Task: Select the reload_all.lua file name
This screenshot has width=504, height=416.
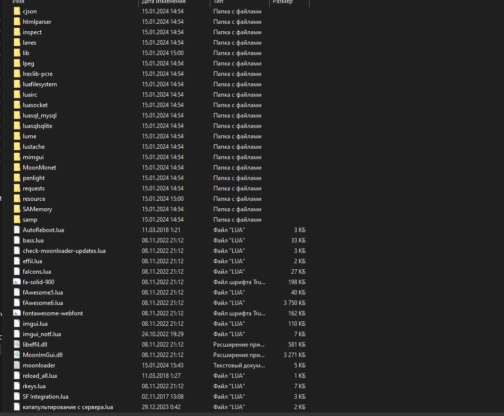Action: click(40, 376)
